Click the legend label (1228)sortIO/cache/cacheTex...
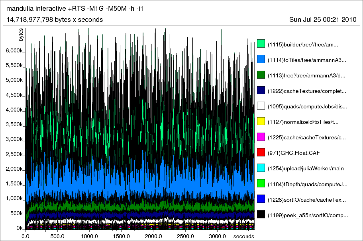 307,200
